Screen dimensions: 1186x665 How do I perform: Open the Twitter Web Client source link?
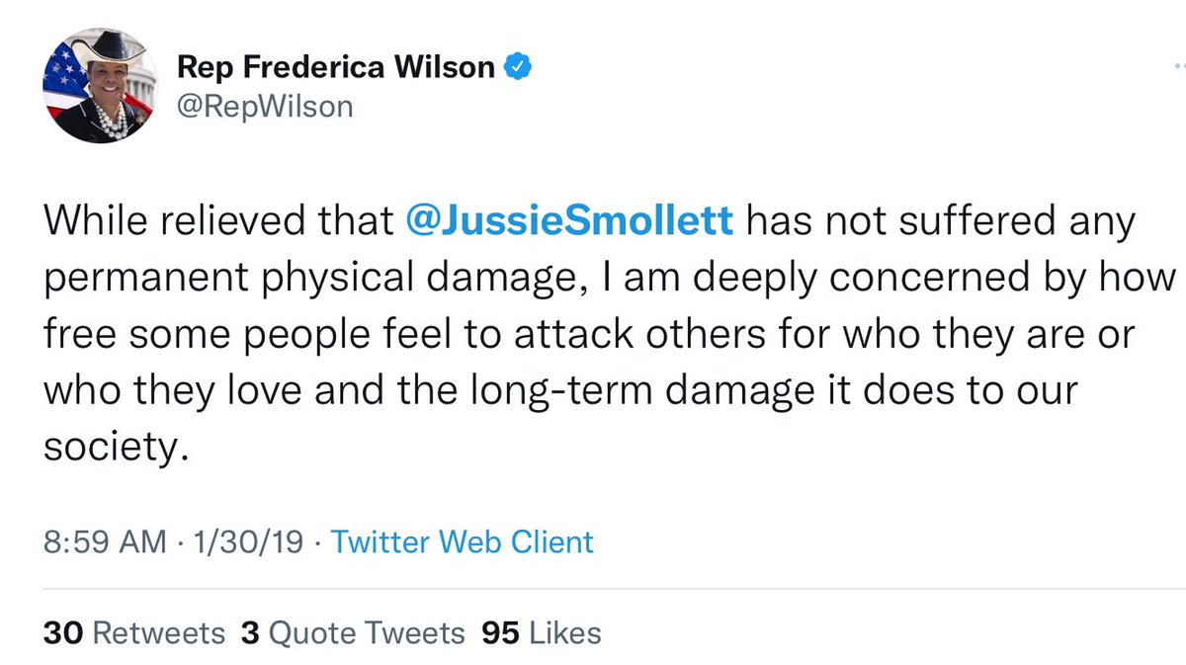pyautogui.click(x=462, y=542)
